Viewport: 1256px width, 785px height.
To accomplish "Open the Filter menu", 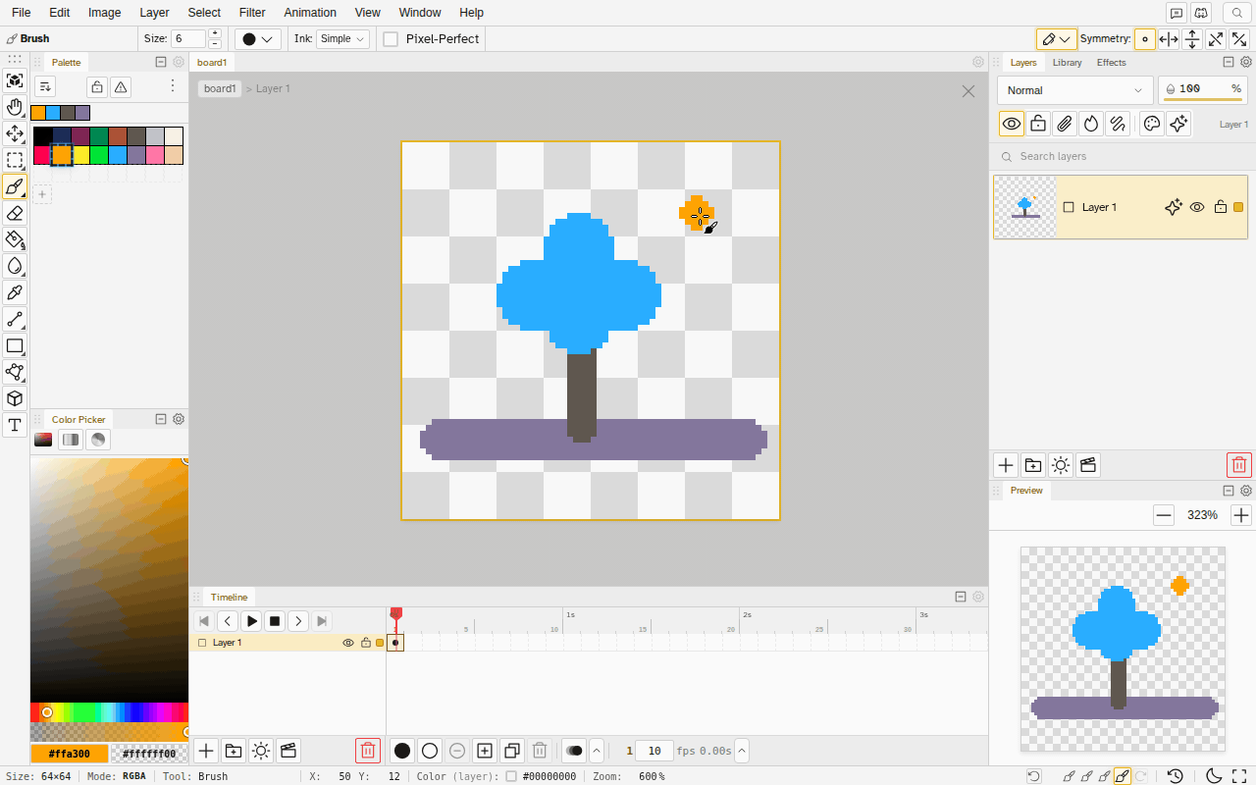I will tap(252, 13).
